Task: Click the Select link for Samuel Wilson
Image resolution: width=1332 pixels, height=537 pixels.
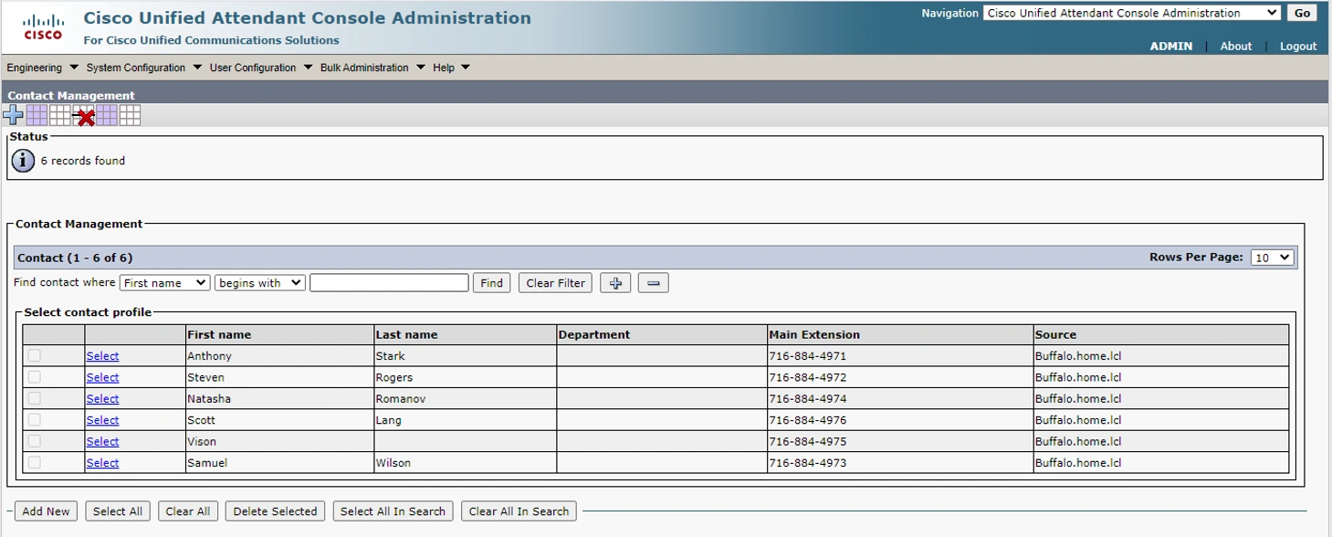Action: (102, 463)
